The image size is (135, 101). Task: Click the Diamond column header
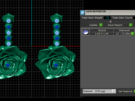click(124, 30)
